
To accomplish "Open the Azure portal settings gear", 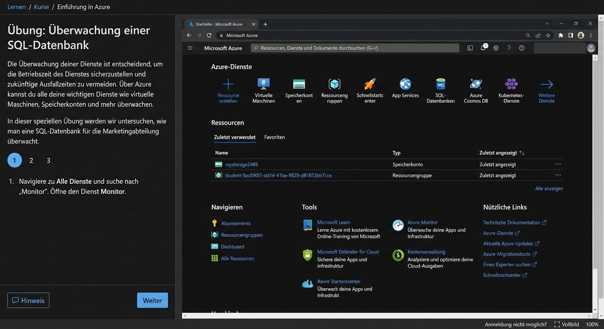I will tap(496, 48).
